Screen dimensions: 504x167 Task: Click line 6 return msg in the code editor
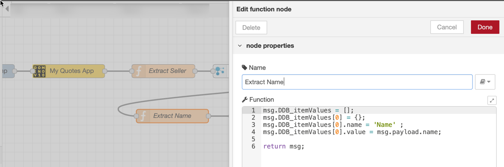tap(283, 146)
